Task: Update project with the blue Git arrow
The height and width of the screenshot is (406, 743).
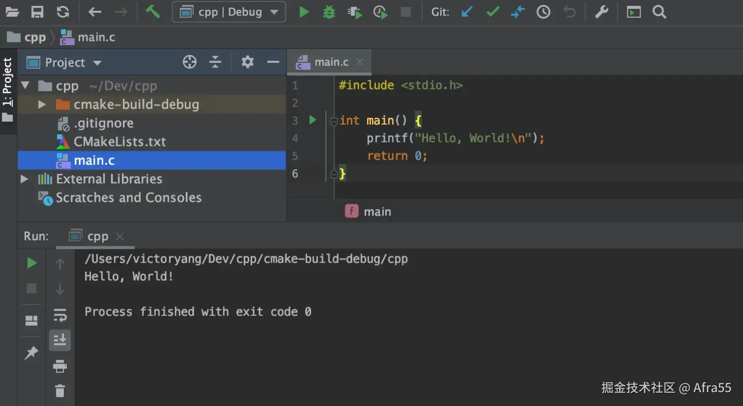Action: (467, 12)
